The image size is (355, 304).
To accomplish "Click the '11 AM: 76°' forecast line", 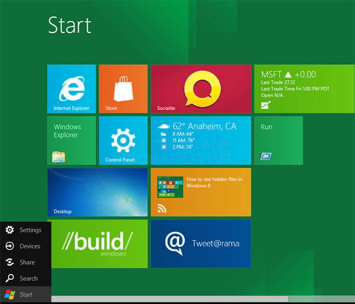I will (183, 140).
